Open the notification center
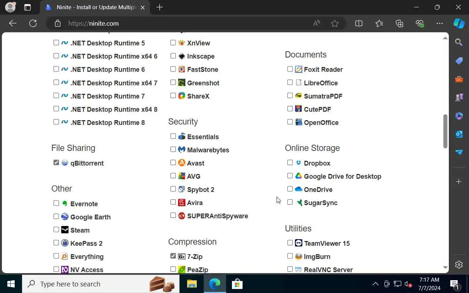The height and width of the screenshot is (293, 469). click(x=454, y=284)
